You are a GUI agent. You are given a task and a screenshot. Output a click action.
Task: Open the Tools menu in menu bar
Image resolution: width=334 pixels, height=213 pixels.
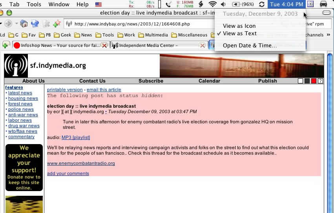tap(34, 4)
